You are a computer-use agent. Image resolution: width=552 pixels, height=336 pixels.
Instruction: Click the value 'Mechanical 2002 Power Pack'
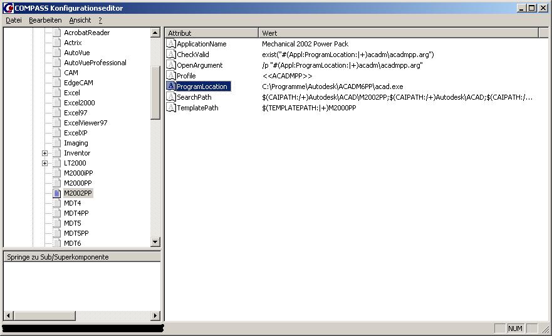tap(305, 44)
